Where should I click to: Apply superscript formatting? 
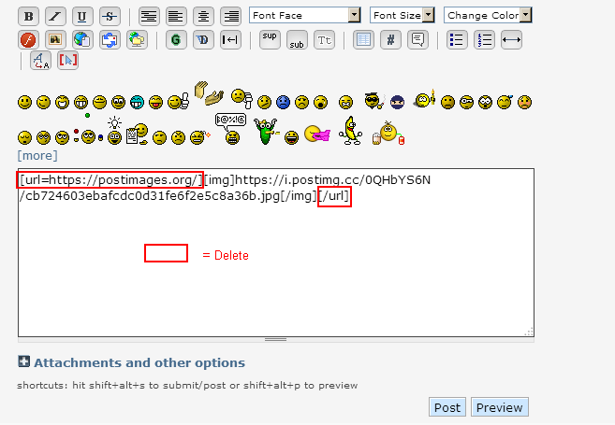point(270,39)
